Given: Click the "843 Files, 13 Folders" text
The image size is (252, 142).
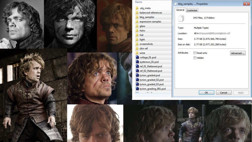Looking at the screenshot, I should click(204, 18).
